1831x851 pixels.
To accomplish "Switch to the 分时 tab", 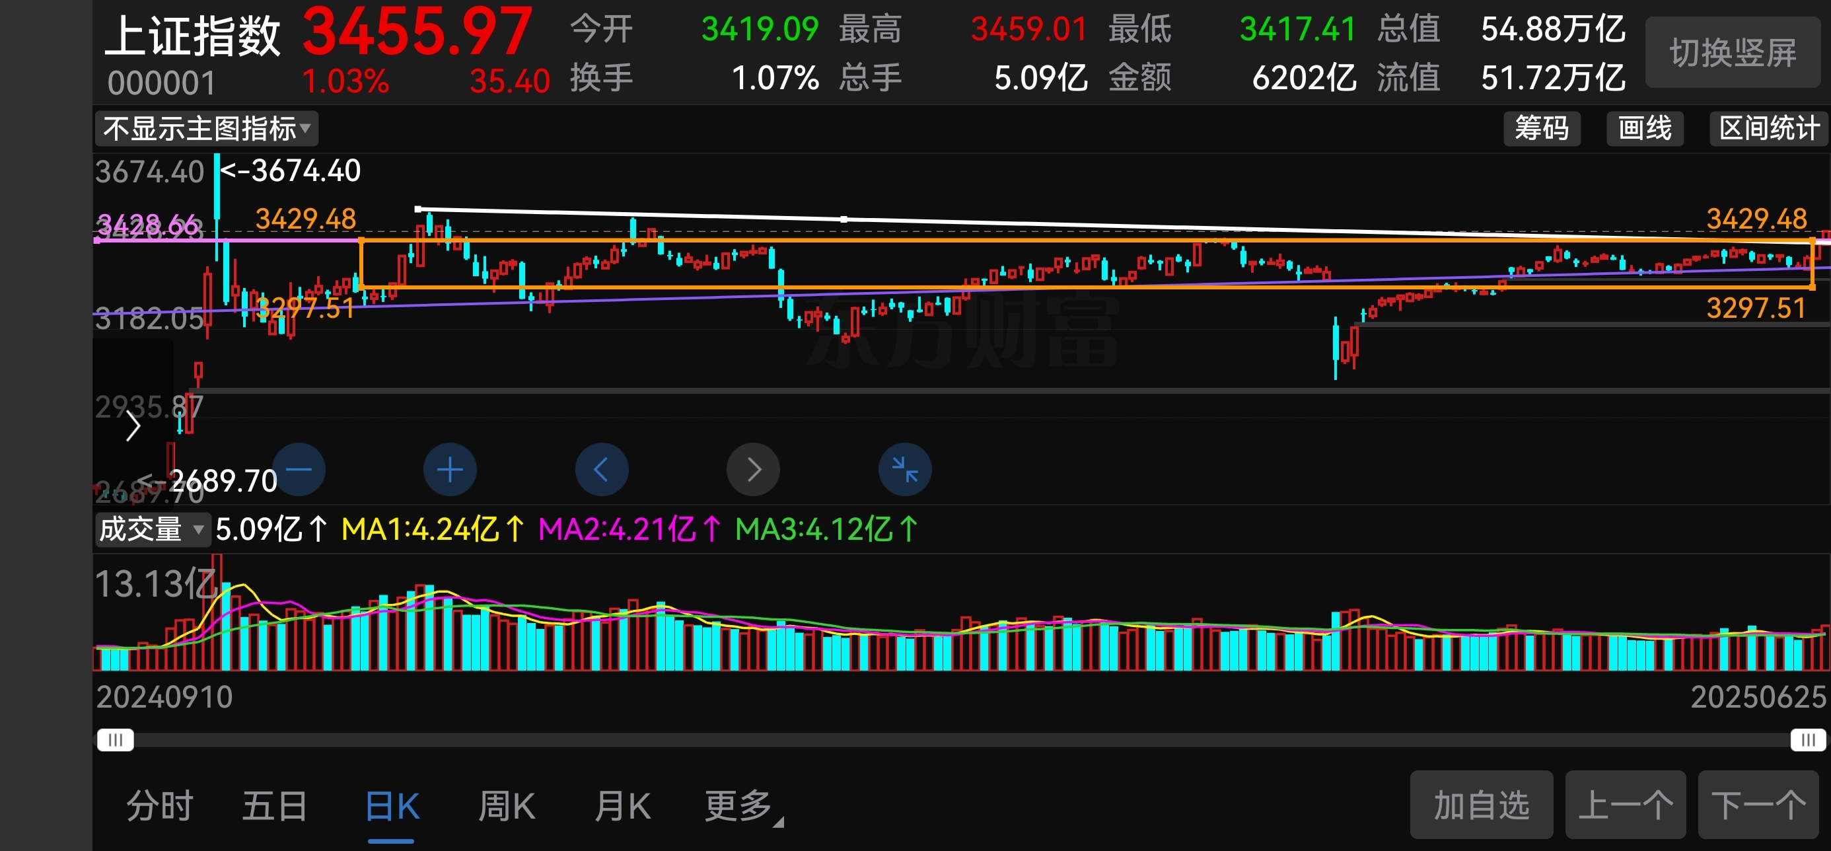I will click(160, 806).
